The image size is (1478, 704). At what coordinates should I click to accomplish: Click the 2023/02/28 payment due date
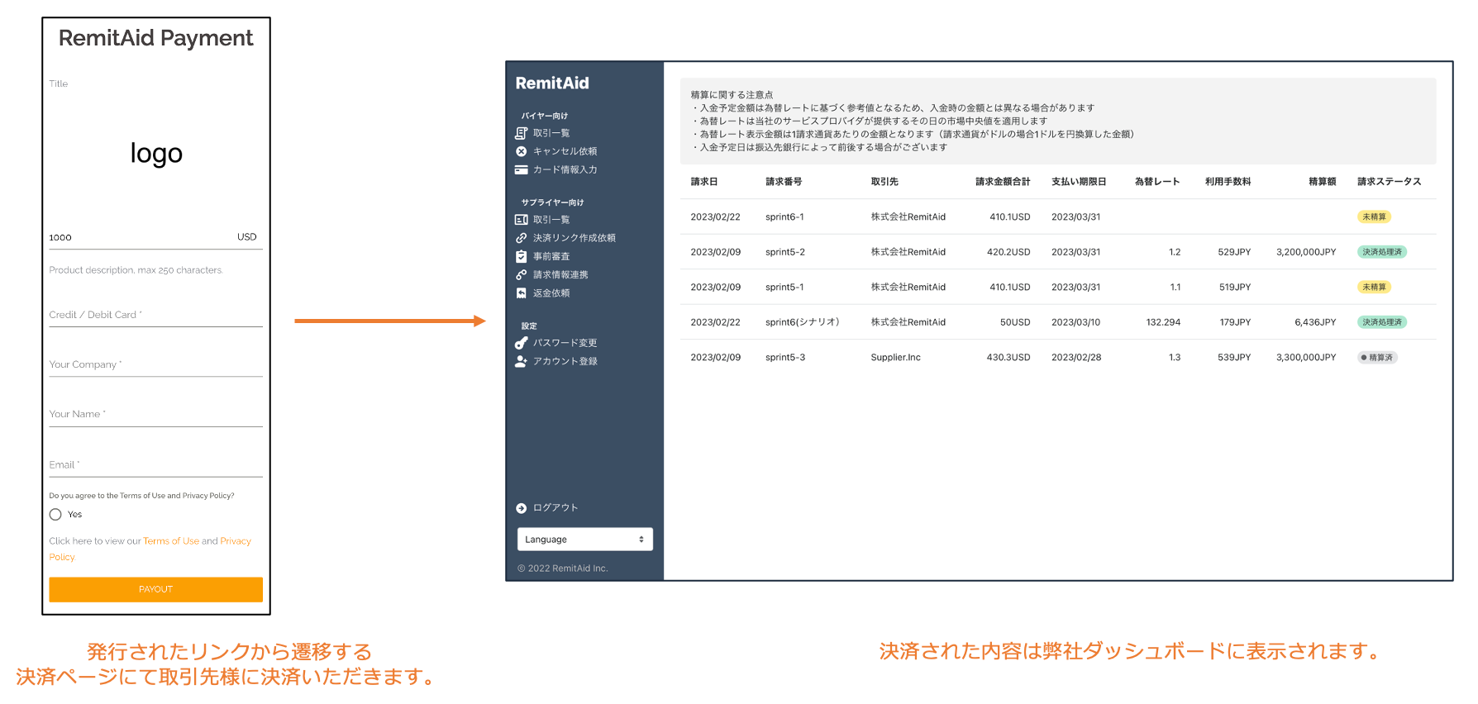[1075, 358]
